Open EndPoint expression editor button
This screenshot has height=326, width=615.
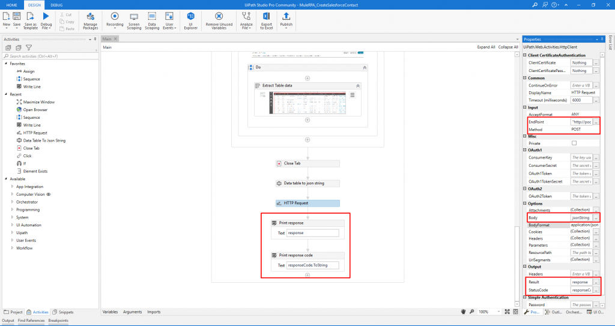(596, 122)
